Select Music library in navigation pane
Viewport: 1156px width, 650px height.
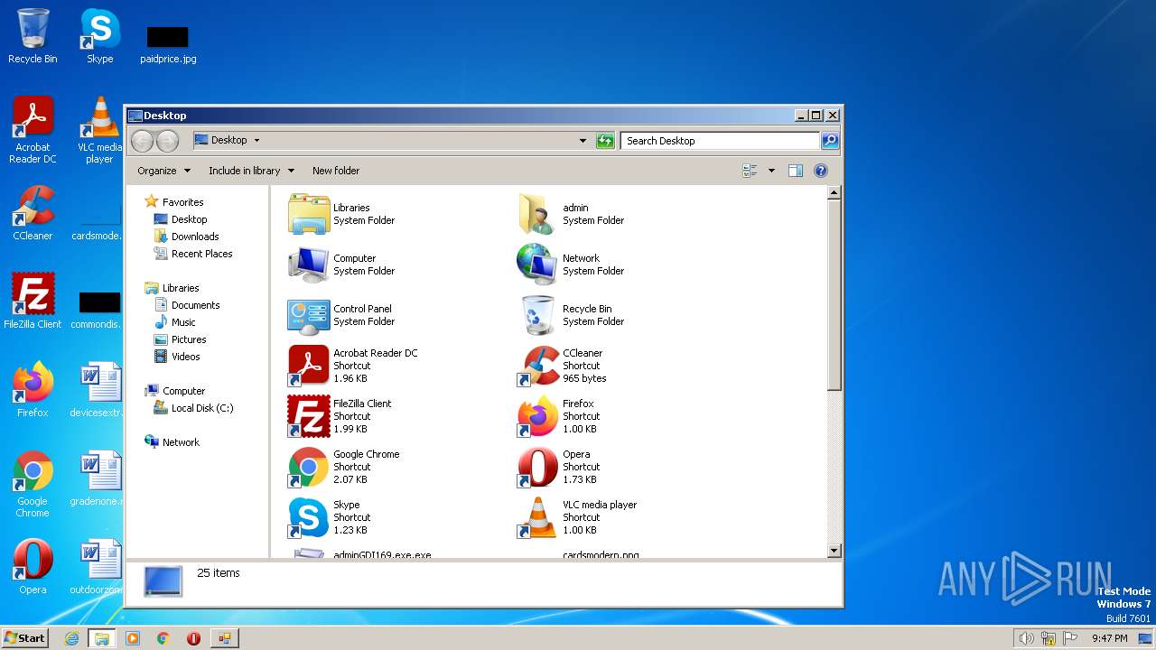(174, 322)
